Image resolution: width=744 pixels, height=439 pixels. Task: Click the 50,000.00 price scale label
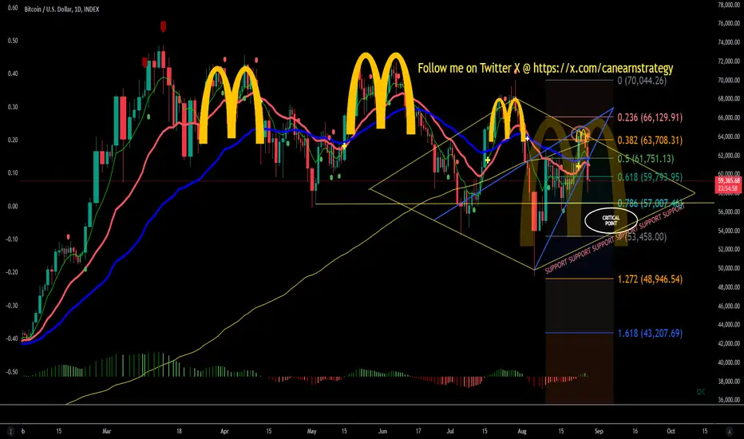729,268
